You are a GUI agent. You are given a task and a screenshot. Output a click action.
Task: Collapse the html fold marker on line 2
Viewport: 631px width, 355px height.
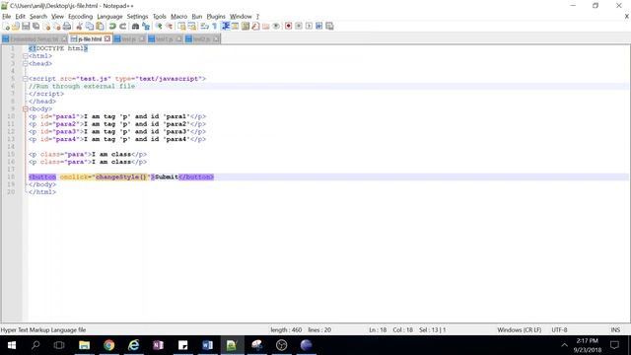click(26, 56)
